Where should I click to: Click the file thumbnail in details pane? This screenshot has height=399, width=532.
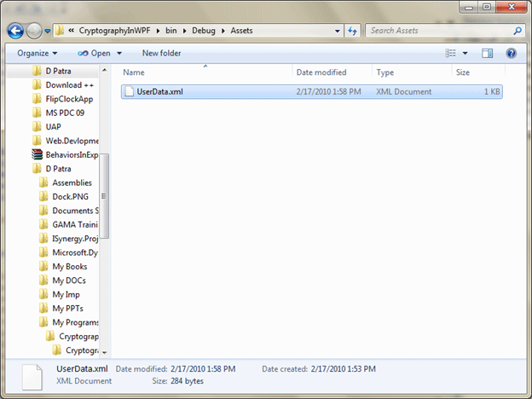coord(32,377)
